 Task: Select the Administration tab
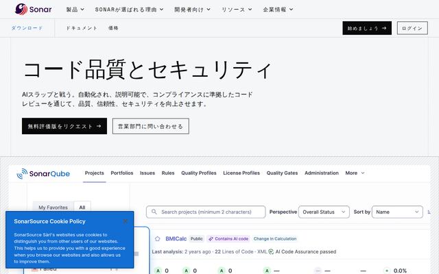(322, 173)
